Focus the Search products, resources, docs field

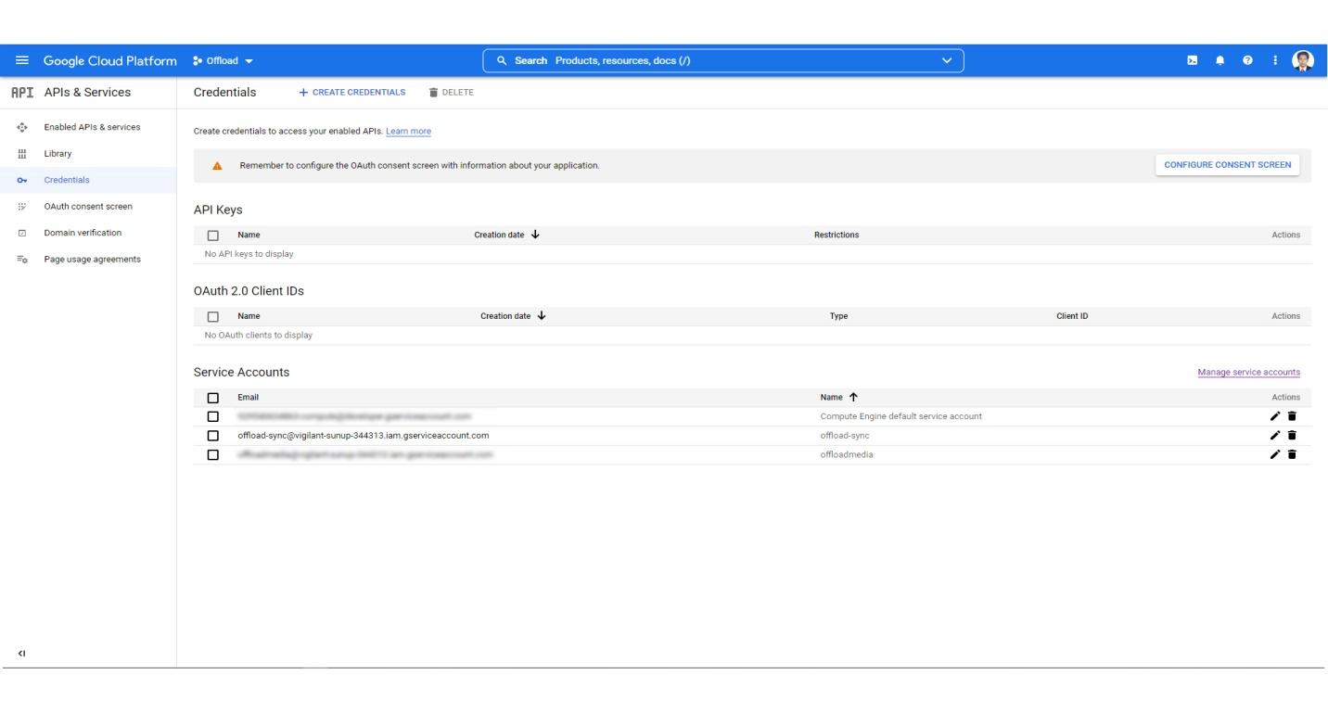[x=723, y=61]
